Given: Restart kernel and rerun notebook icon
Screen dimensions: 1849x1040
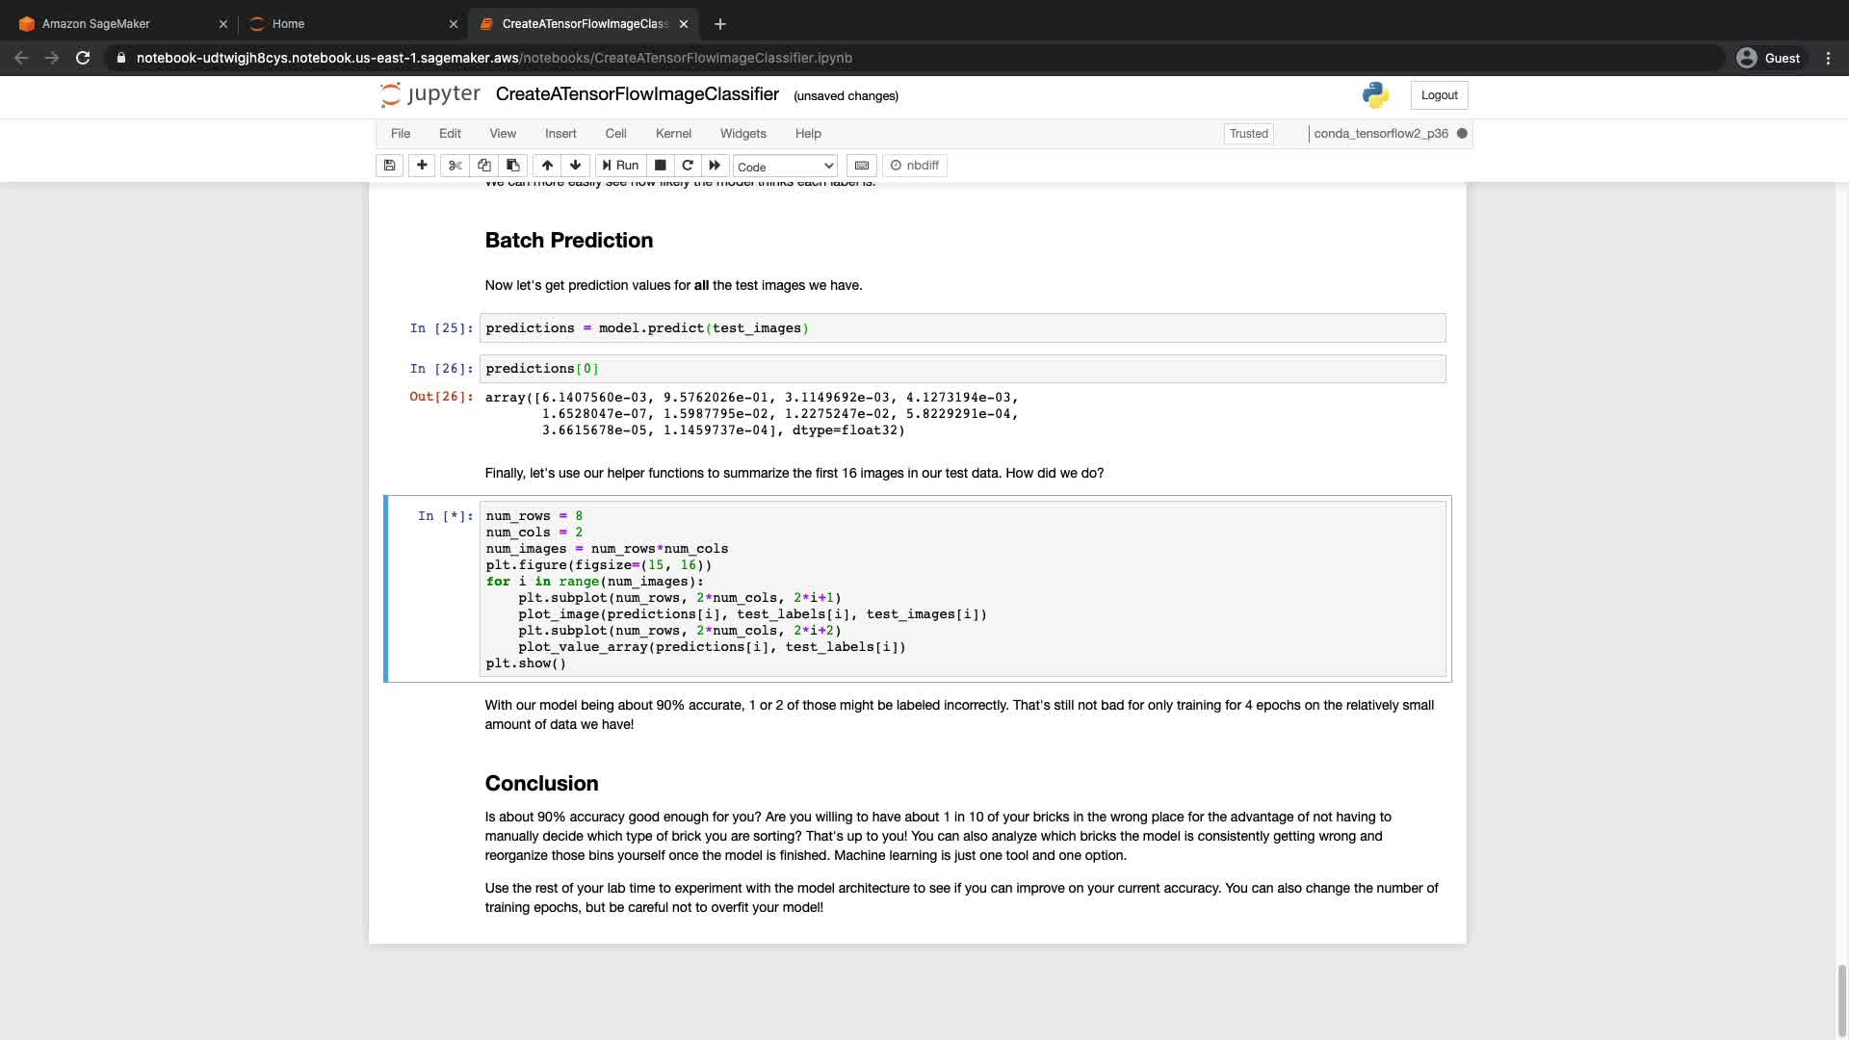Looking at the screenshot, I should pyautogui.click(x=715, y=166).
